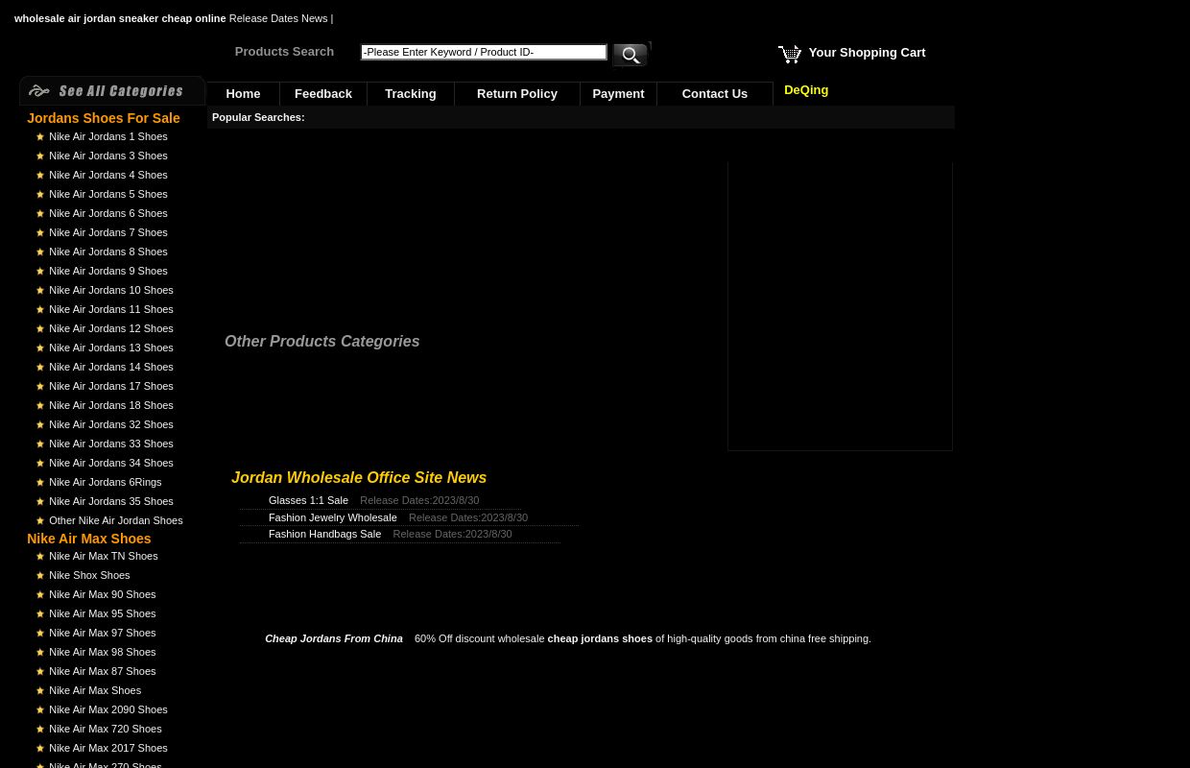1190x768 pixels.
Task: Open Nike Air Jordans 33 Shoes
Action: click(x=111, y=444)
